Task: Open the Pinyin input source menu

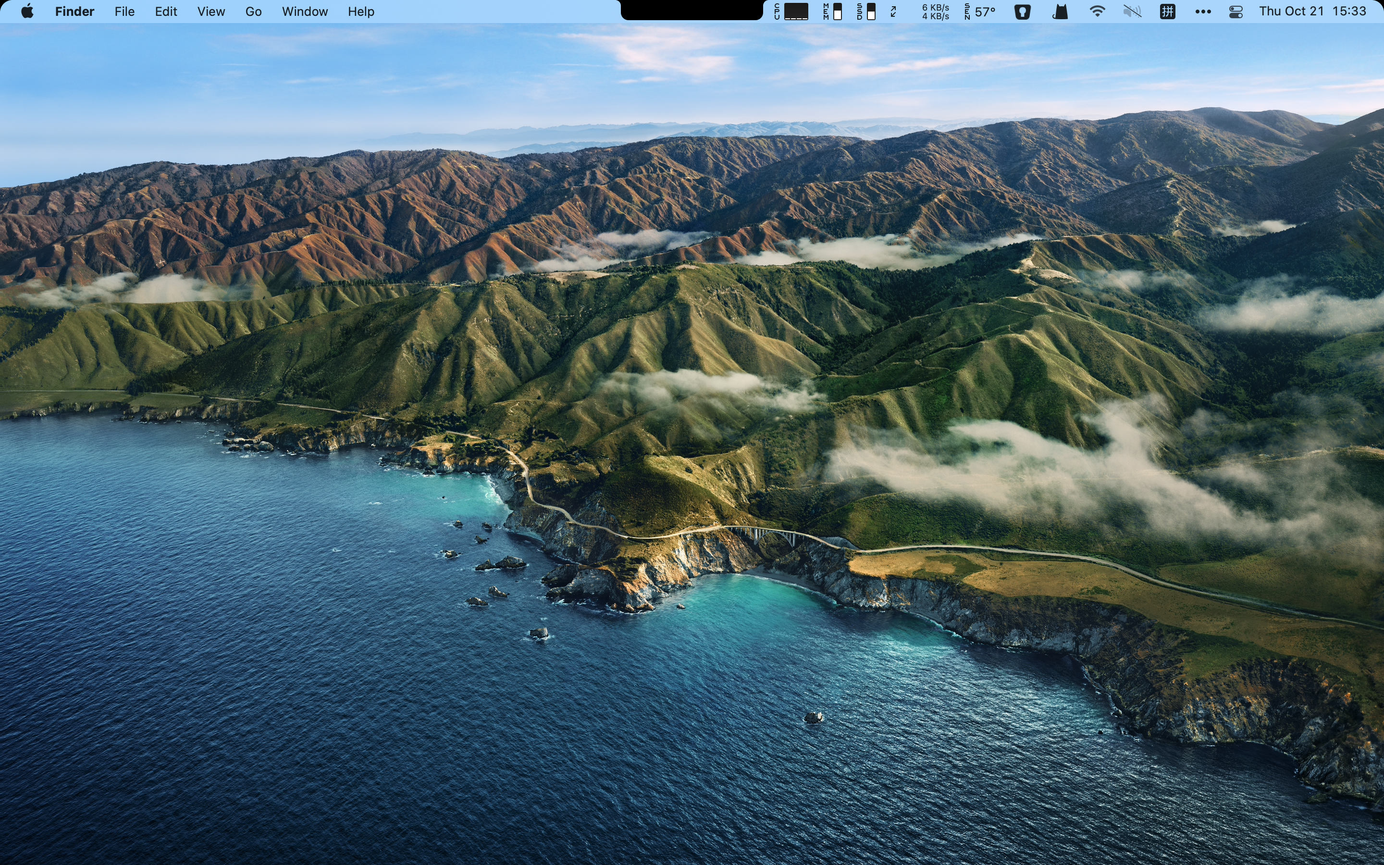Action: tap(1167, 12)
